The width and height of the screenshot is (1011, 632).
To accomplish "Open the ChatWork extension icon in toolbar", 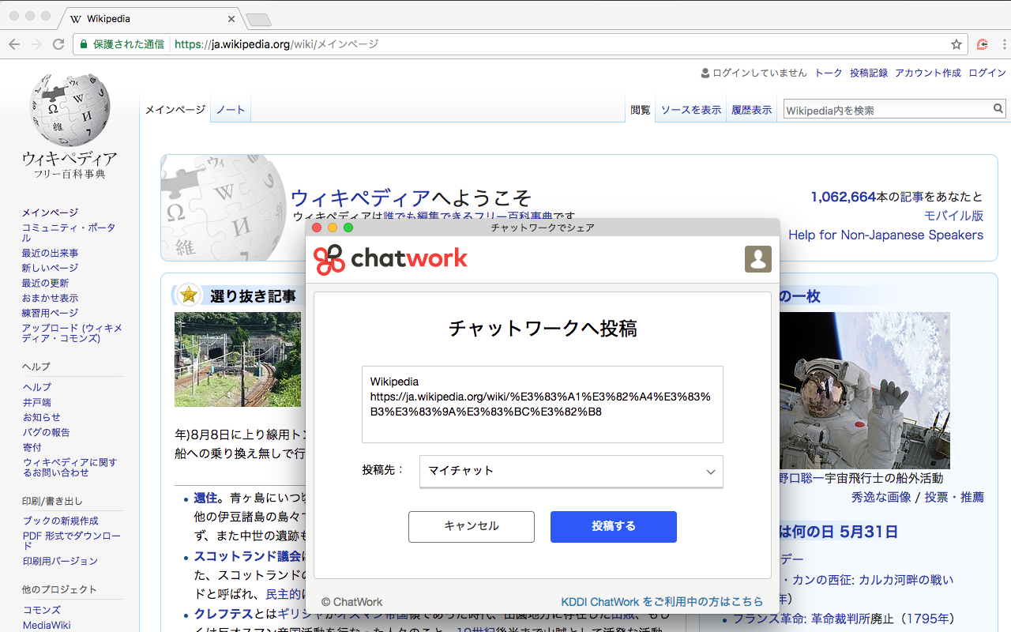I will (x=983, y=44).
